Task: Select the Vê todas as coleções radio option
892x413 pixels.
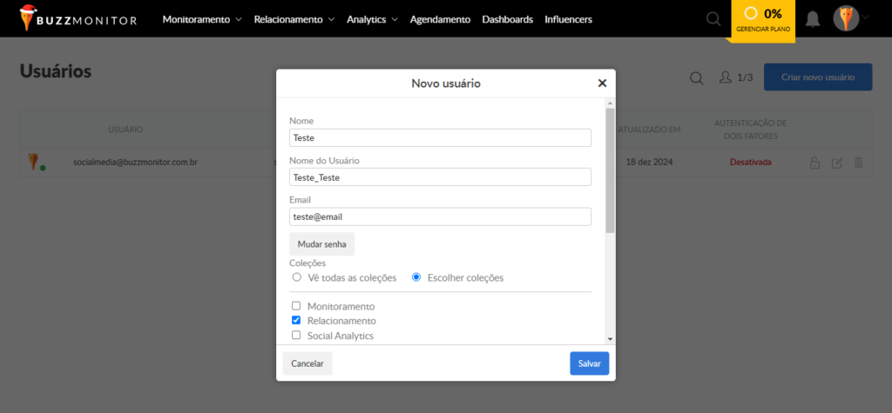Action: tap(297, 277)
